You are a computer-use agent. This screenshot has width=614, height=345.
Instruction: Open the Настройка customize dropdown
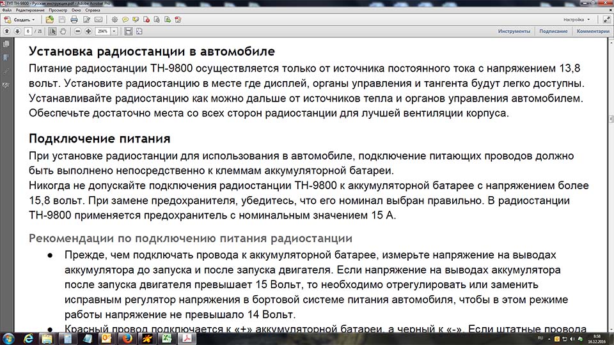tap(576, 20)
